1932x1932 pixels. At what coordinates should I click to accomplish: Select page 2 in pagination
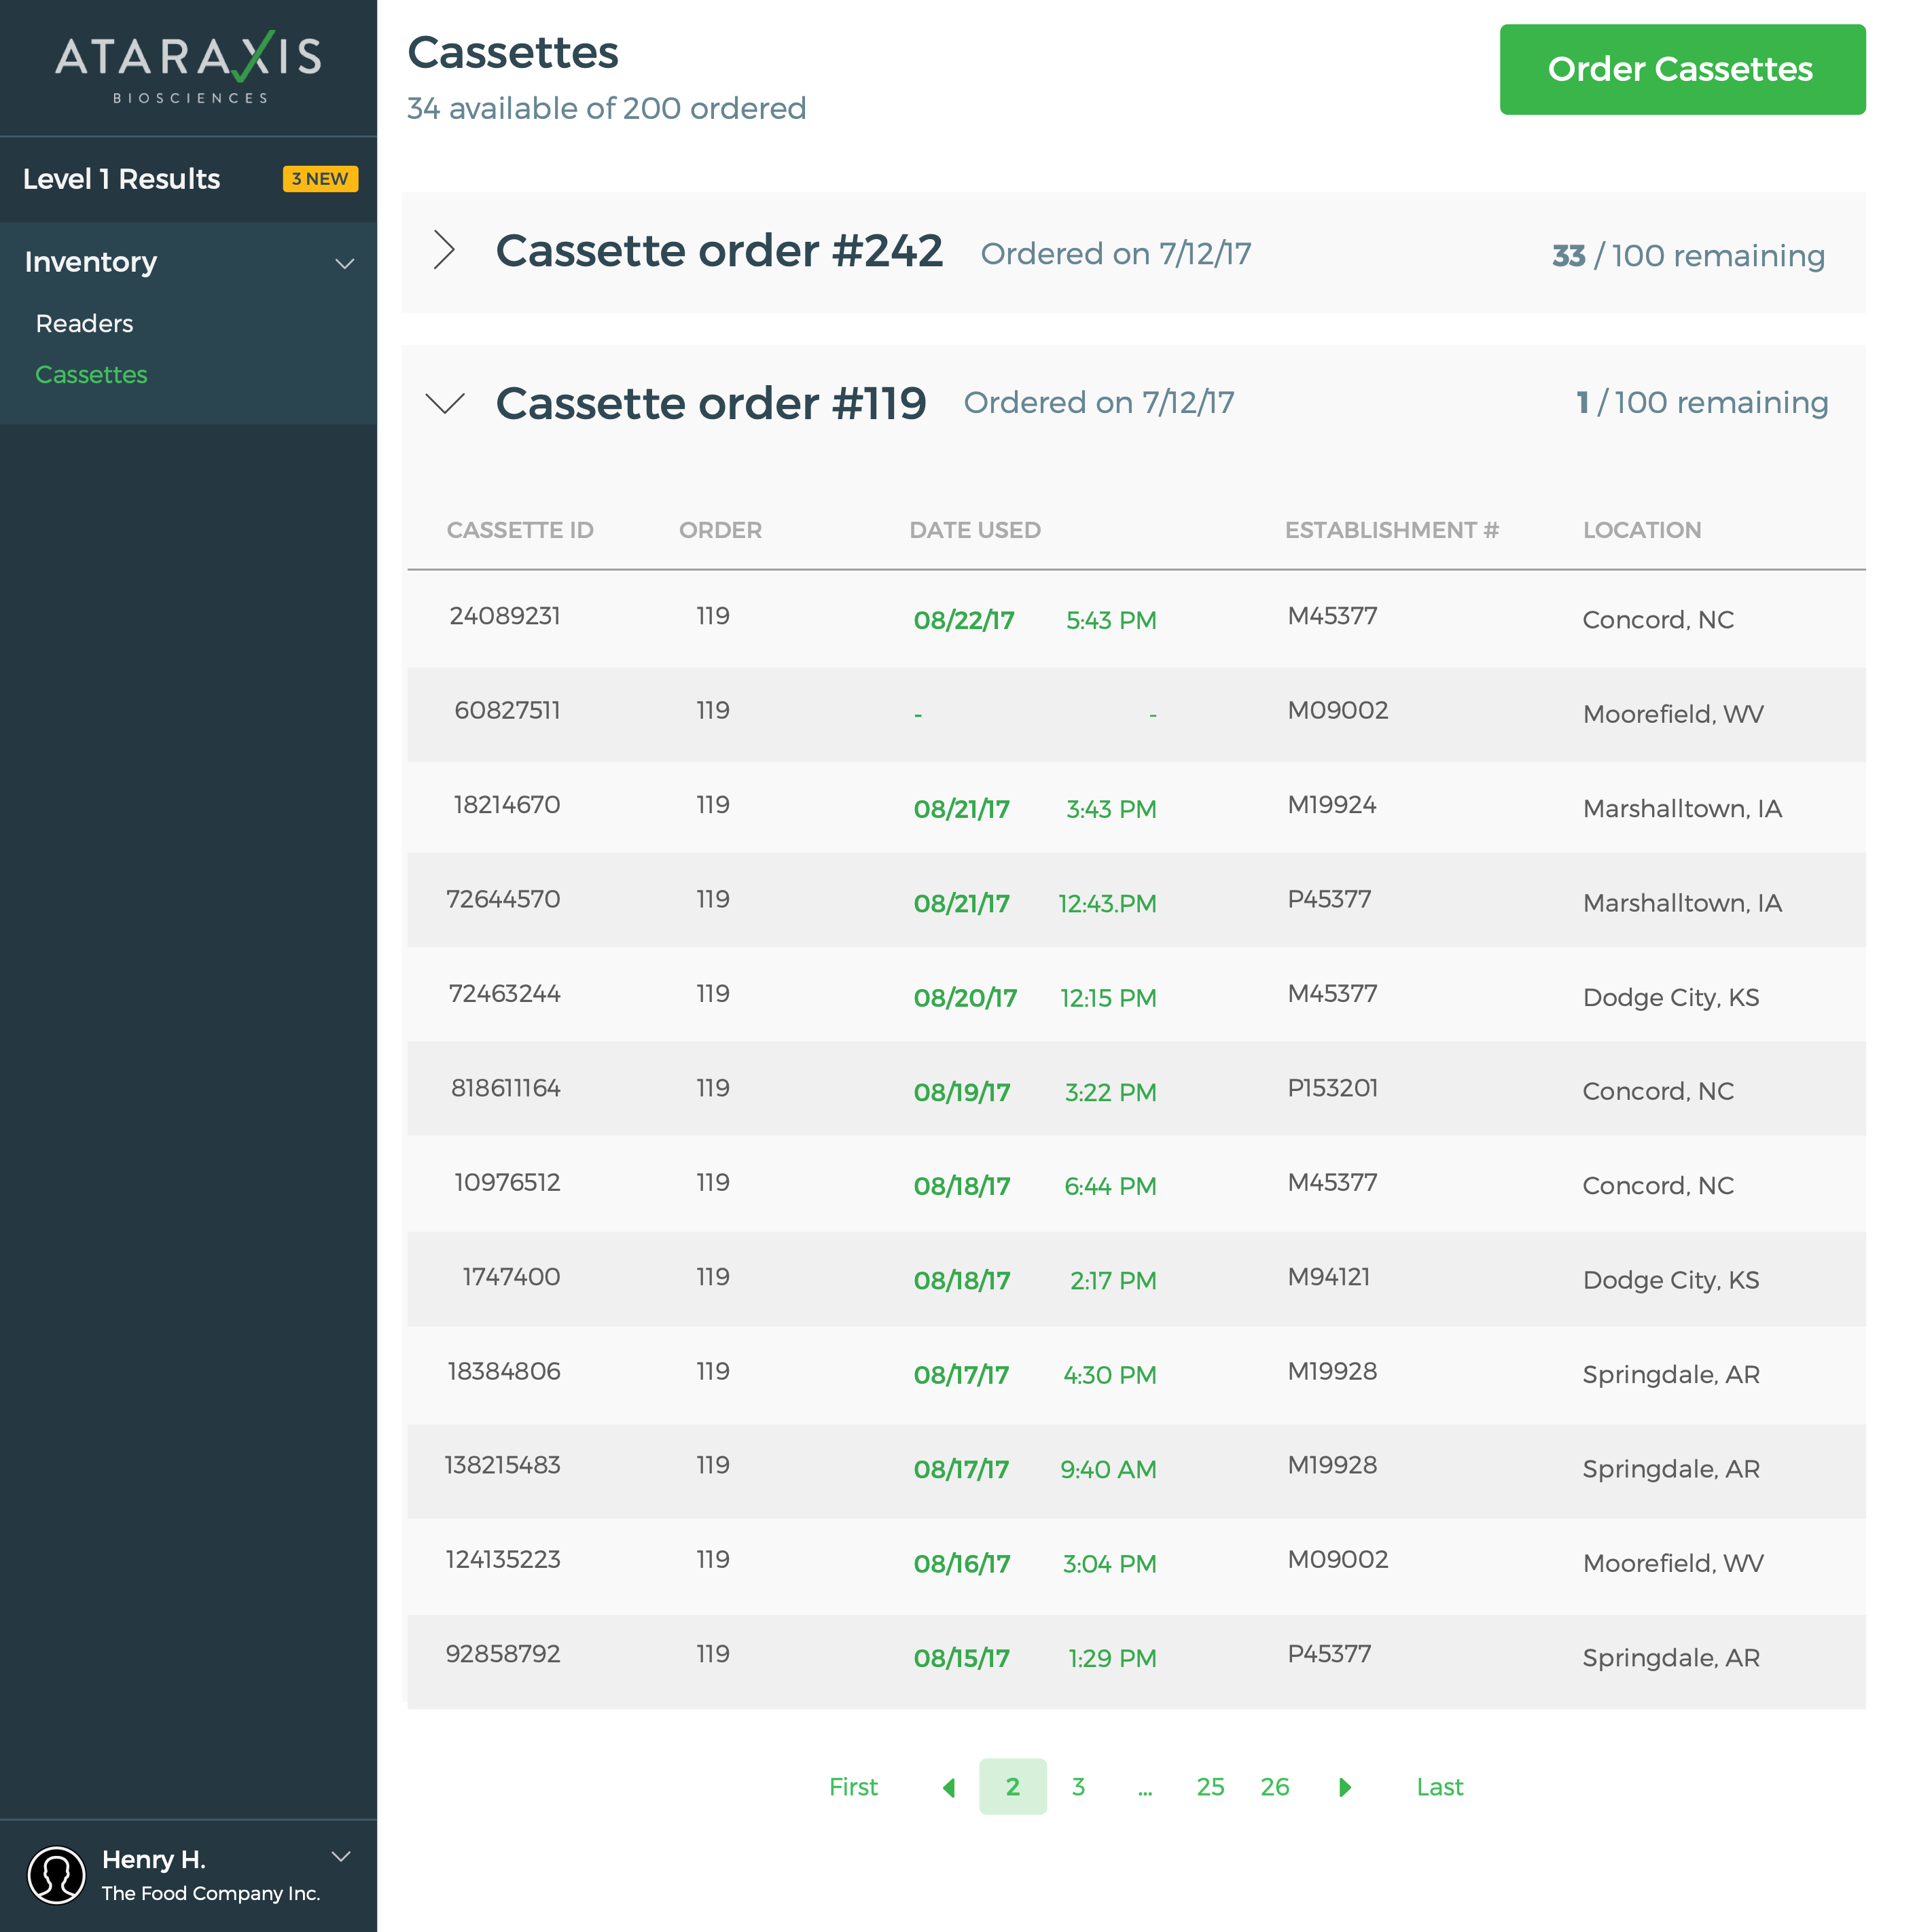[1012, 1787]
